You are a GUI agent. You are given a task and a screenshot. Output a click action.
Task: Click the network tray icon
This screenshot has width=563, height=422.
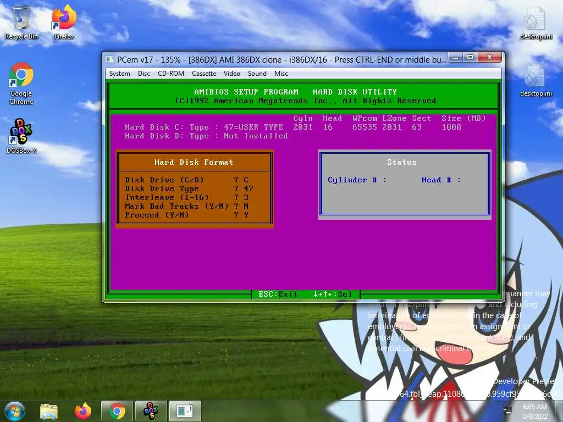[507, 411]
